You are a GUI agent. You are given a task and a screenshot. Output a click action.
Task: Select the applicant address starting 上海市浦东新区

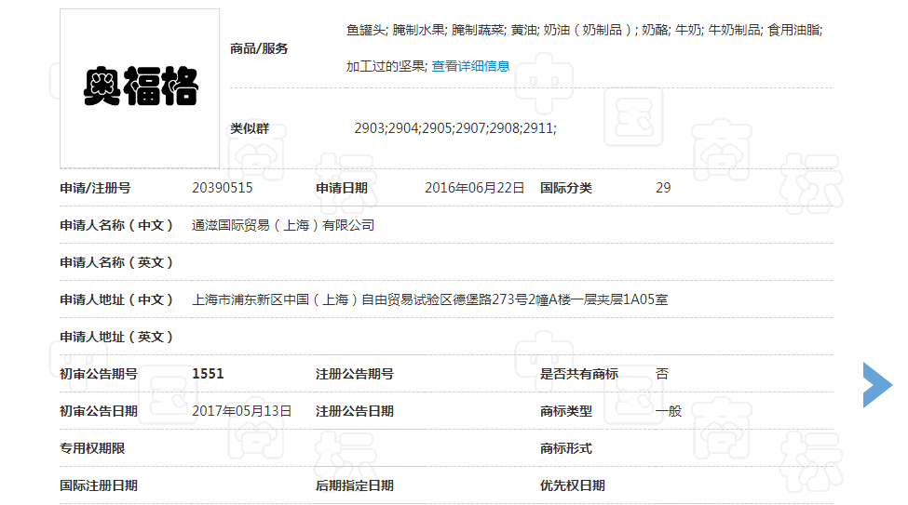pos(429,299)
